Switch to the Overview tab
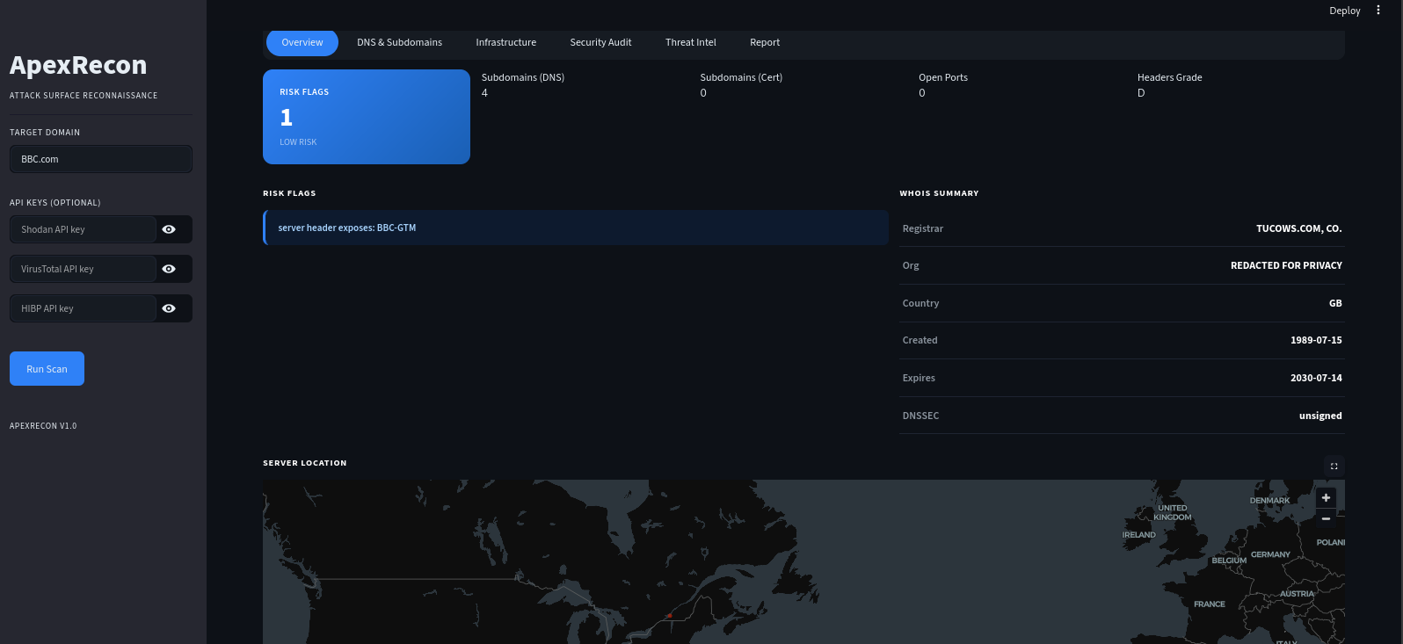This screenshot has width=1403, height=644. [x=302, y=42]
